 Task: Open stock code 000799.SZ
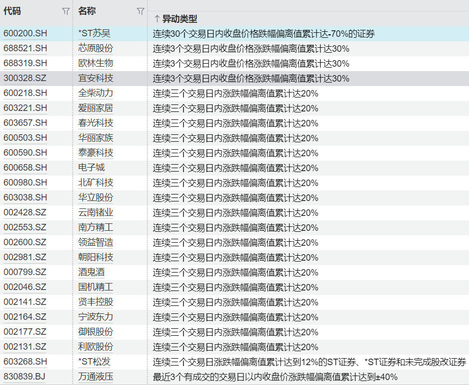(x=25, y=272)
